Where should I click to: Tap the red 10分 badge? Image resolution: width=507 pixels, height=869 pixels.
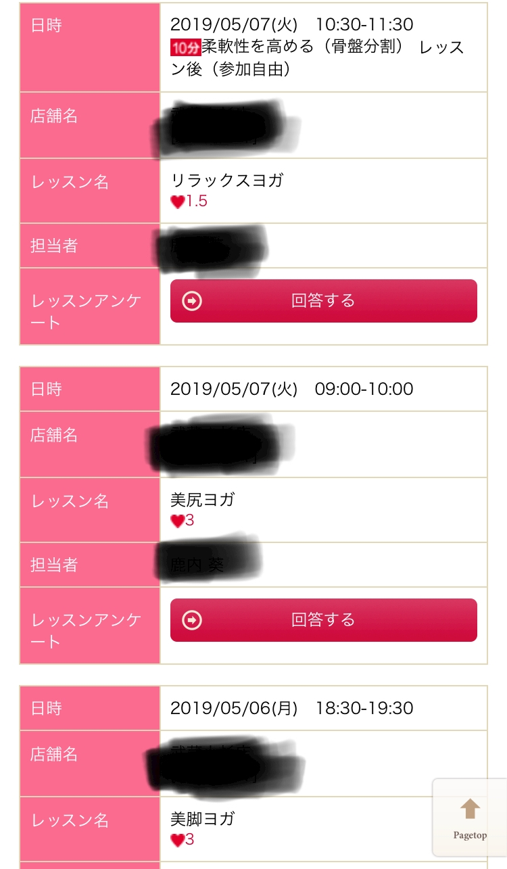tap(185, 48)
